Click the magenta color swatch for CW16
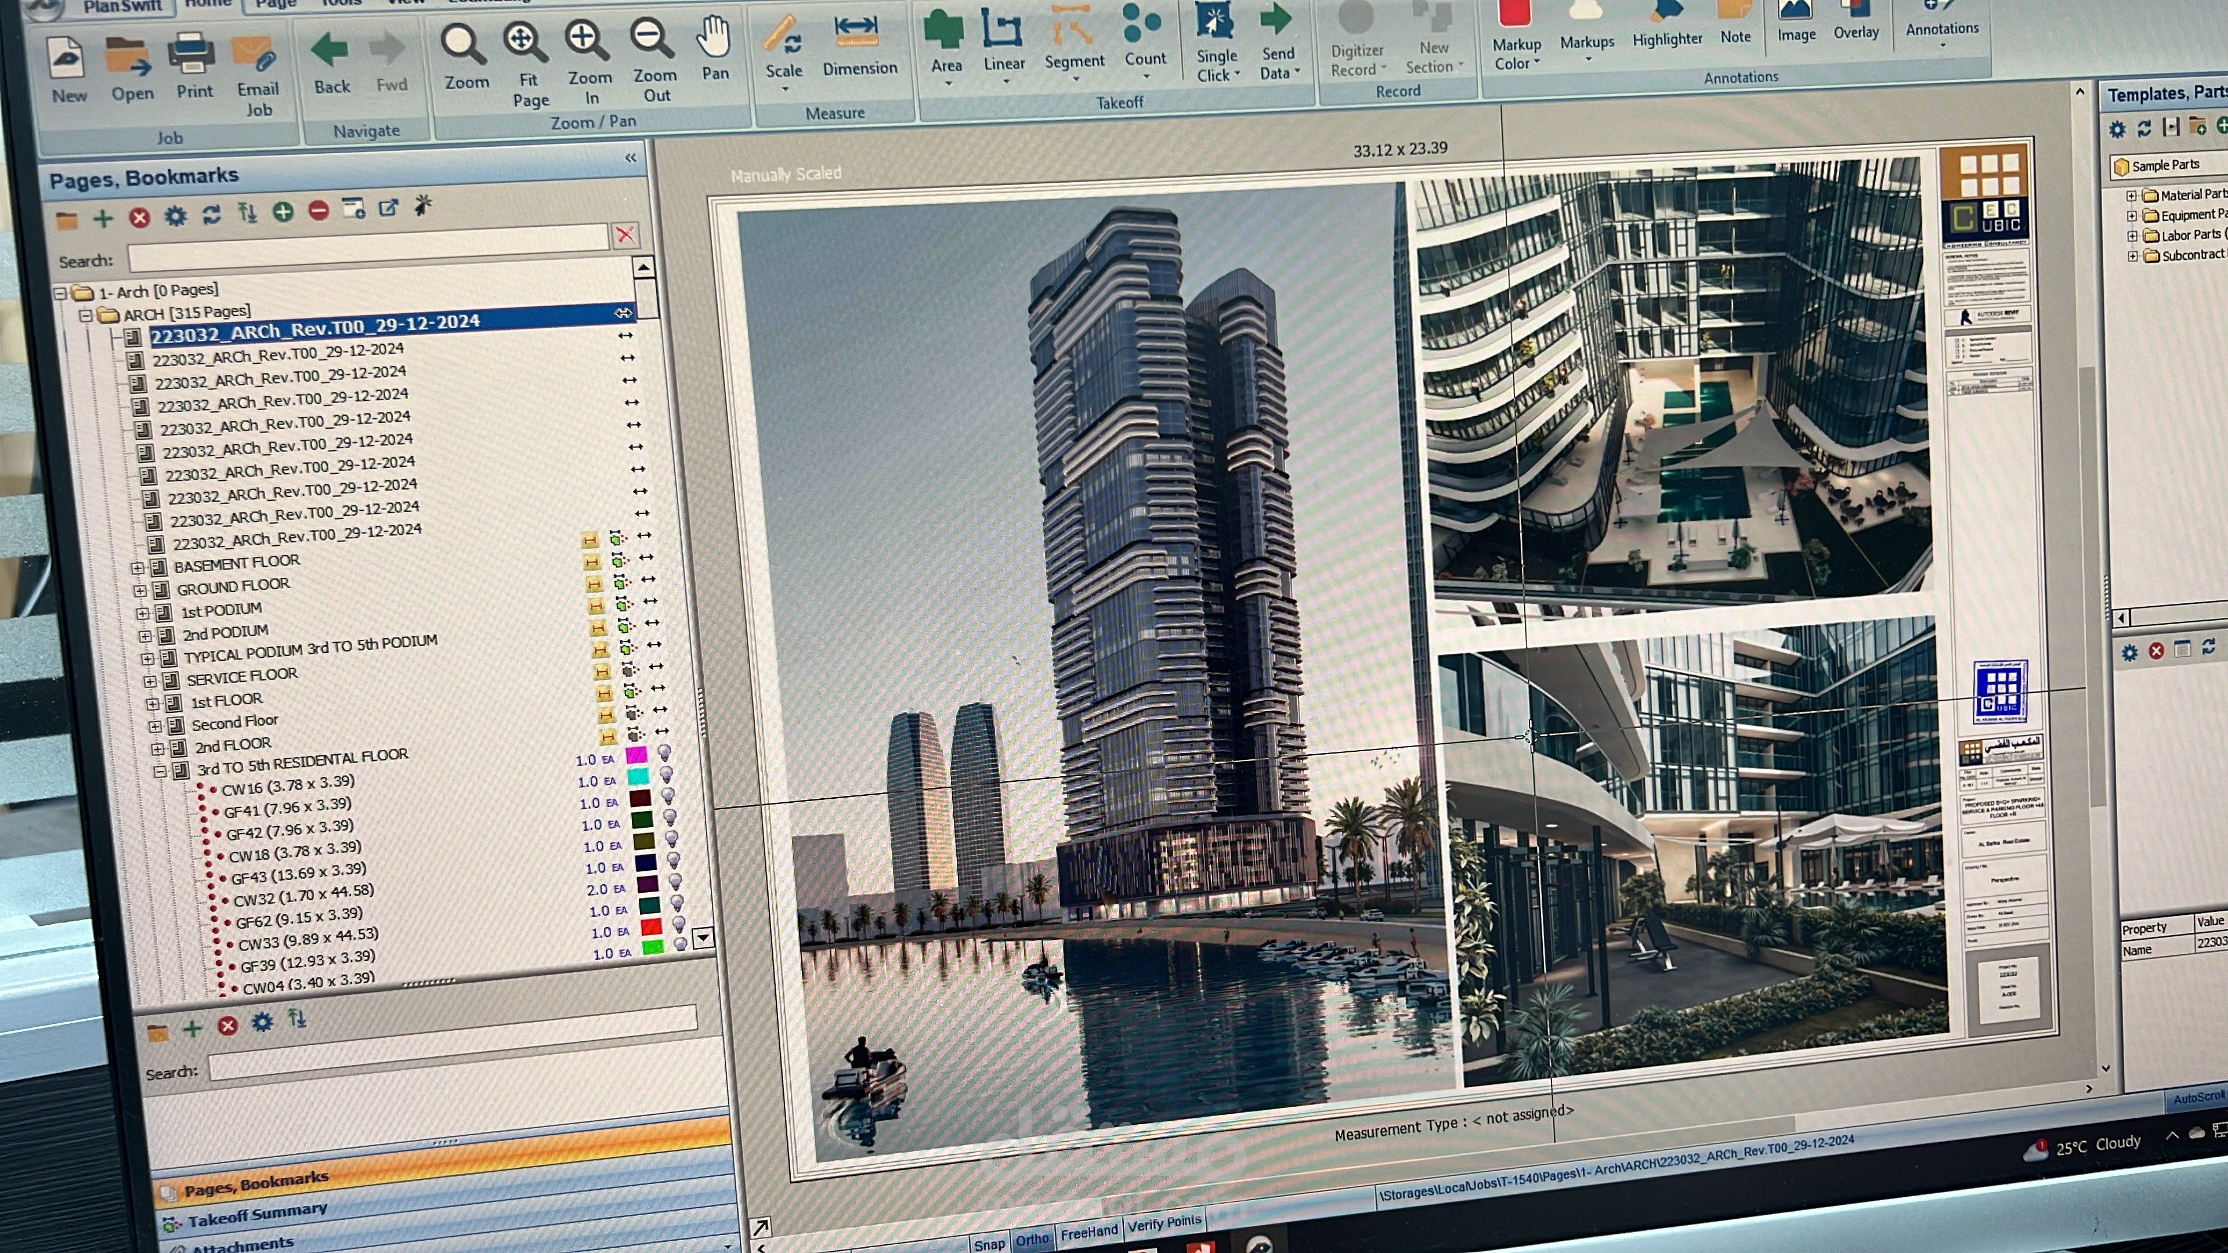 tap(636, 755)
